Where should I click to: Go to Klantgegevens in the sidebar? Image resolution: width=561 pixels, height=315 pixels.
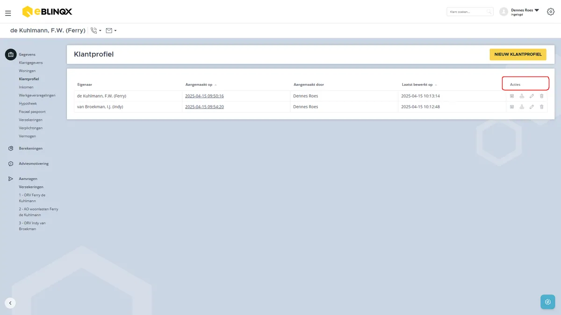[x=31, y=63]
